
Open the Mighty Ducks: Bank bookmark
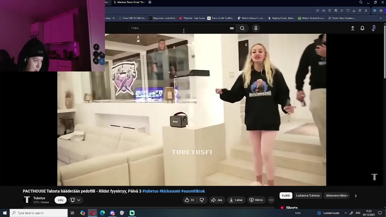pos(281,18)
